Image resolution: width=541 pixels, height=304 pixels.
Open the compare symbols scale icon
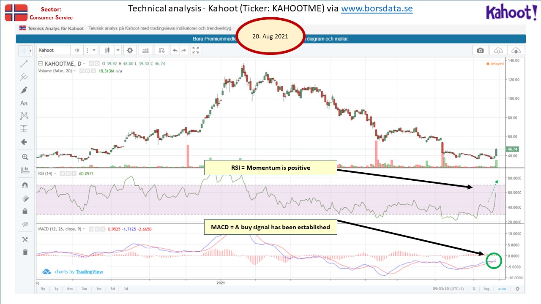(161, 50)
